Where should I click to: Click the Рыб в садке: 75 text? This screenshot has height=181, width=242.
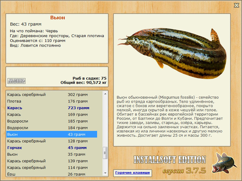pos(90,78)
